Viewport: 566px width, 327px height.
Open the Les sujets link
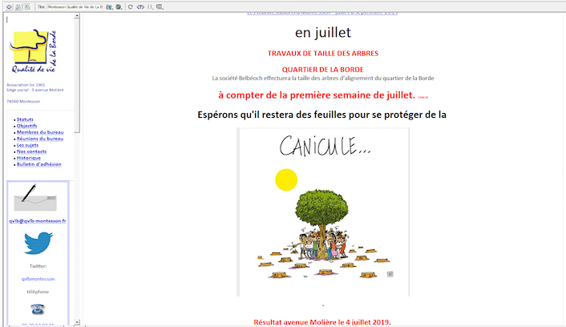(27, 145)
